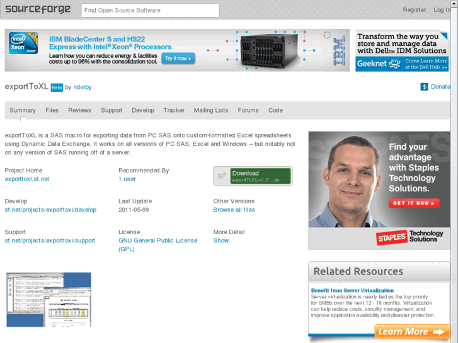Open Benefit from Server Virtualization link
This screenshot has height=343, width=458.
[x=352, y=291]
